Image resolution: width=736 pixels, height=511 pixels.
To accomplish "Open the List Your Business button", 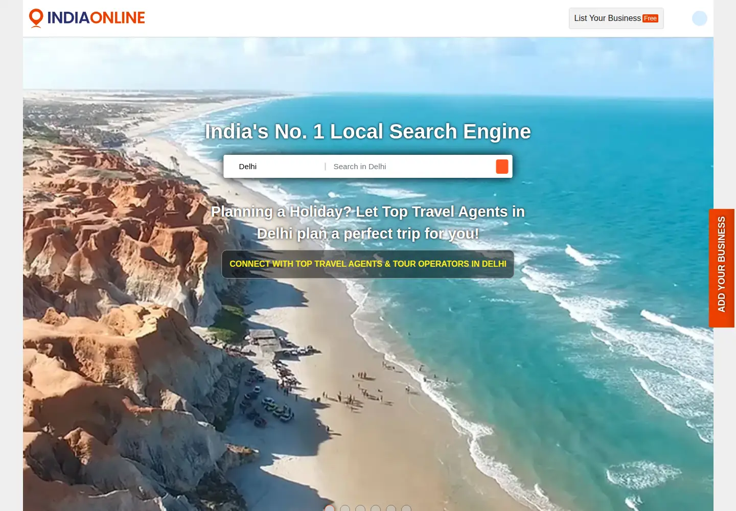I will point(616,18).
